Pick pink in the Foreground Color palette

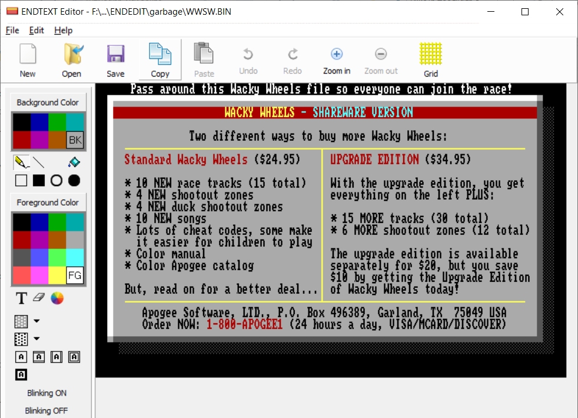tap(39, 276)
